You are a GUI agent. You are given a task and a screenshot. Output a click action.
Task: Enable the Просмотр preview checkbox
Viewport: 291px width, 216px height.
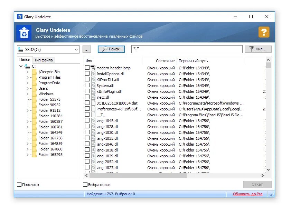tap(19, 184)
